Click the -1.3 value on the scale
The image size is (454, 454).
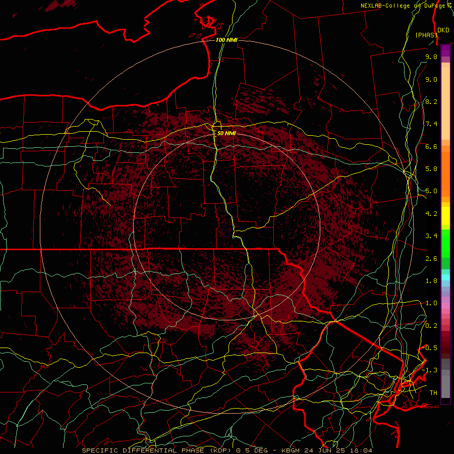tap(430, 371)
